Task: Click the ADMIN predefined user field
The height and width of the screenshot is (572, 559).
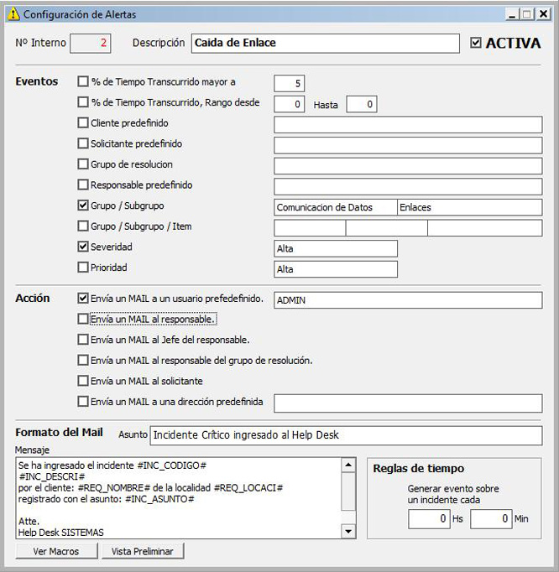Action: [407, 299]
